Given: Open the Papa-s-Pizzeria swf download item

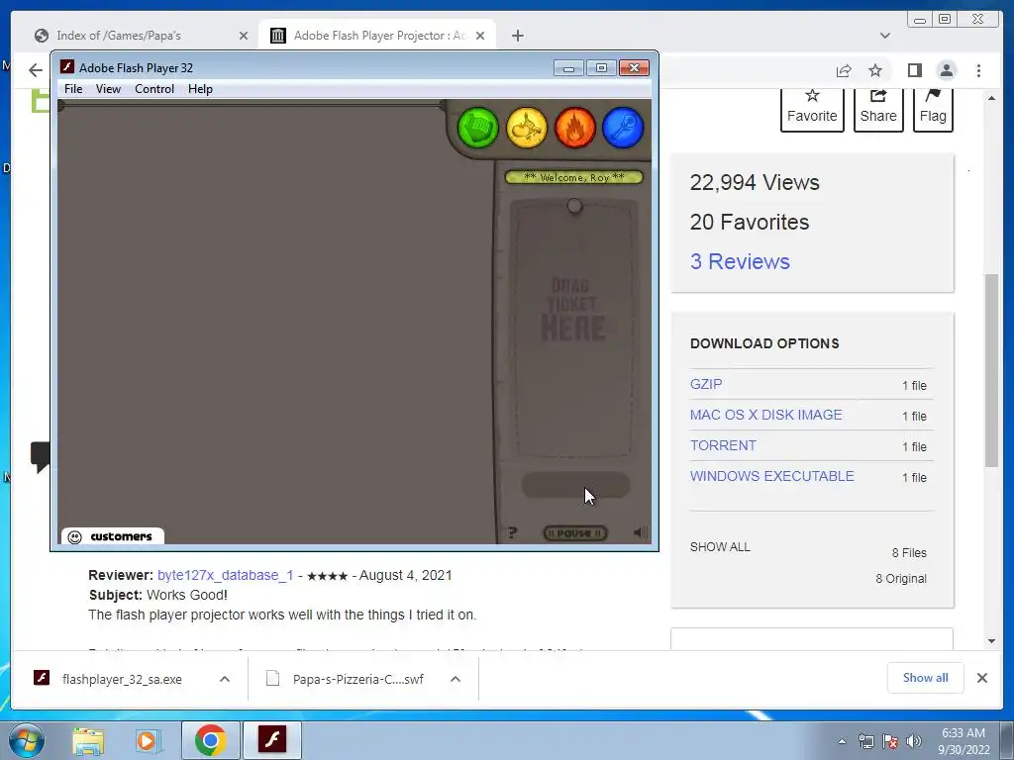Looking at the screenshot, I should (x=346, y=679).
